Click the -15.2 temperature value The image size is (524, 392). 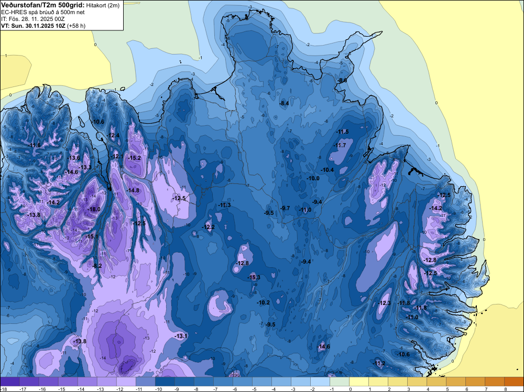point(135,158)
